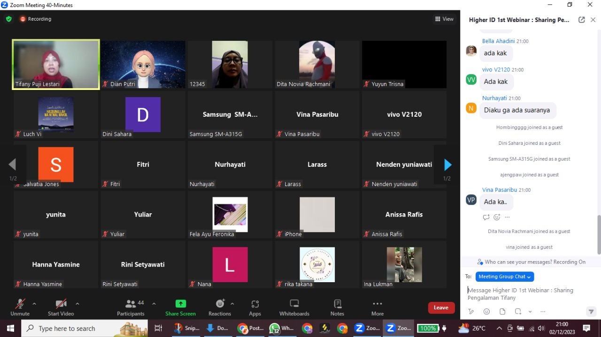This screenshot has height=337, width=601.
Task: Click the send message arrow button
Action: (591, 312)
